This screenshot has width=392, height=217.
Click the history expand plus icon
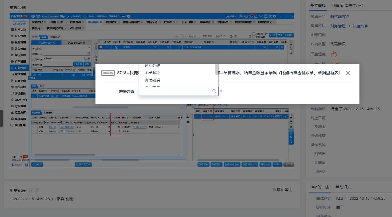38,191
